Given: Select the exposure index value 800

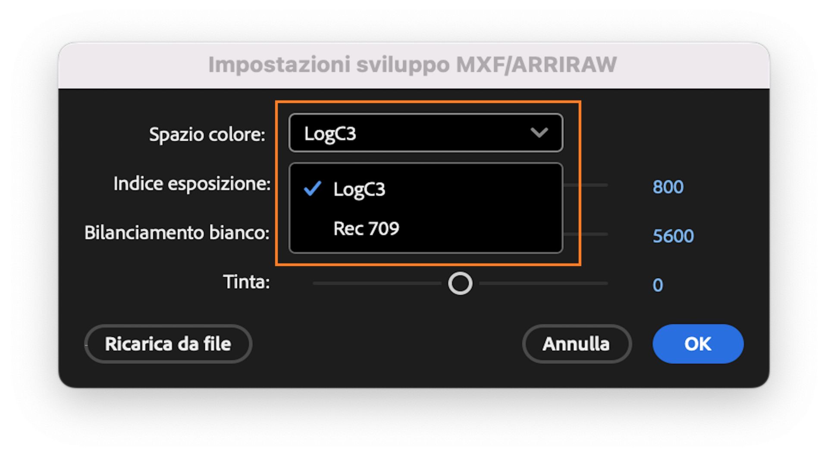Looking at the screenshot, I should 669,186.
